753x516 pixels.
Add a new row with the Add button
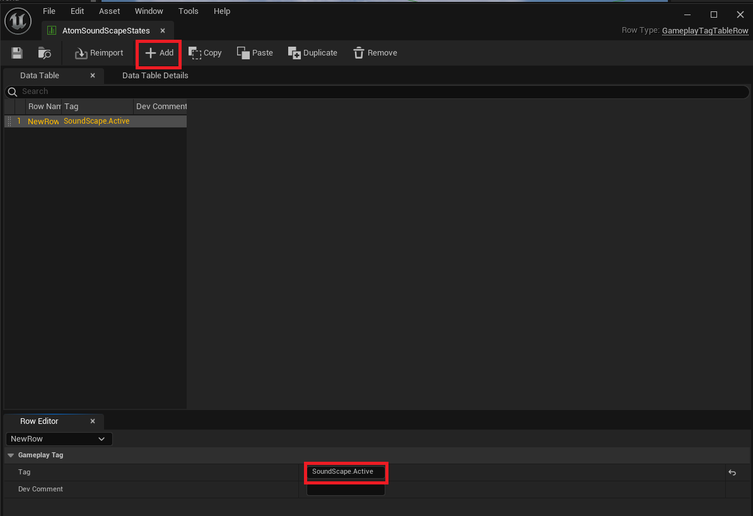159,53
